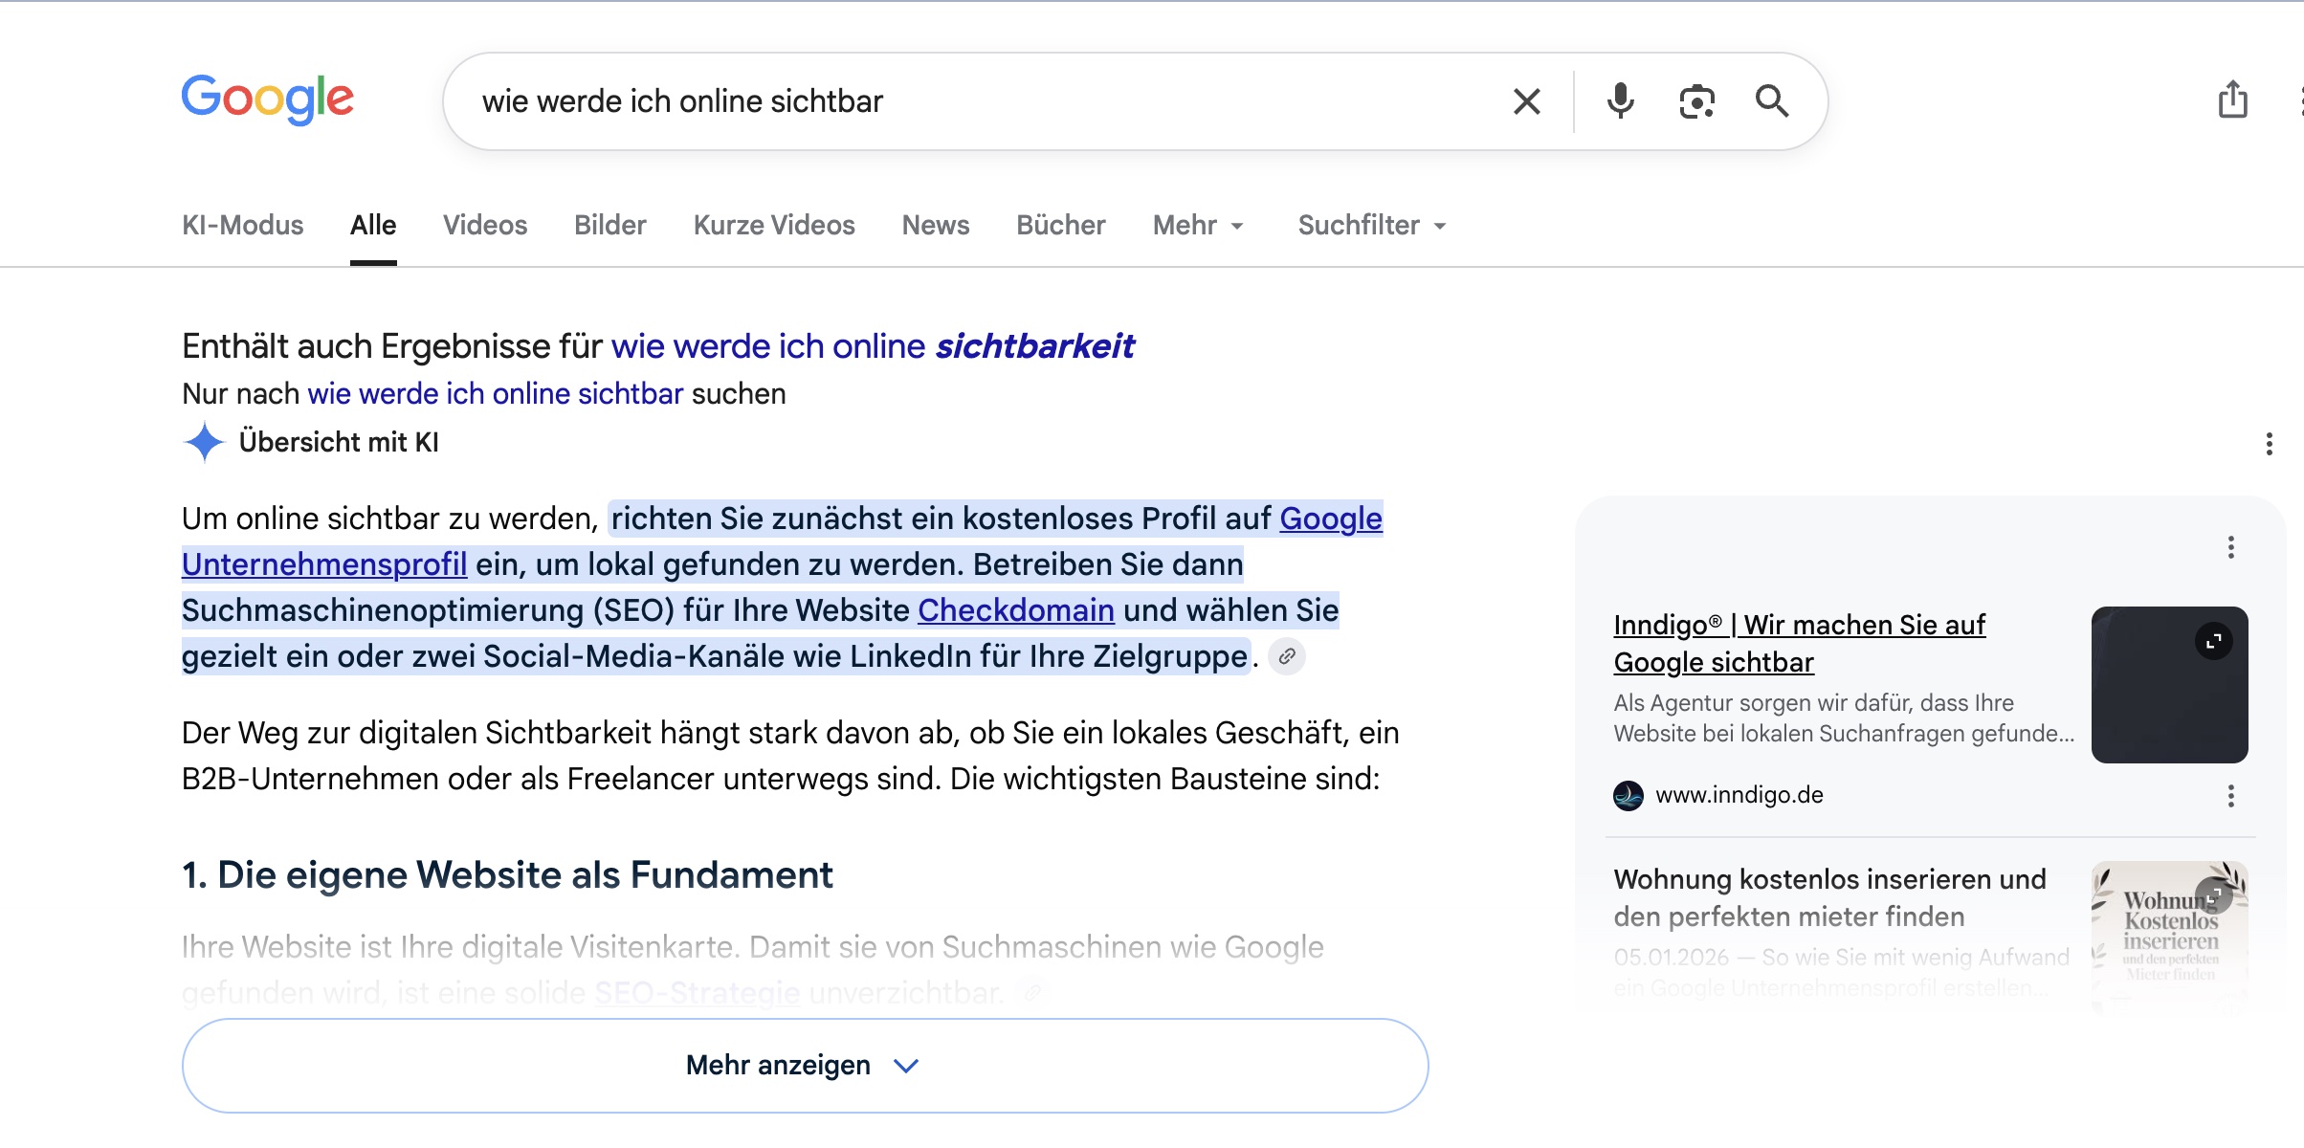2304x1148 pixels.
Task: Switch to the KI-Modus tab
Action: [243, 226]
